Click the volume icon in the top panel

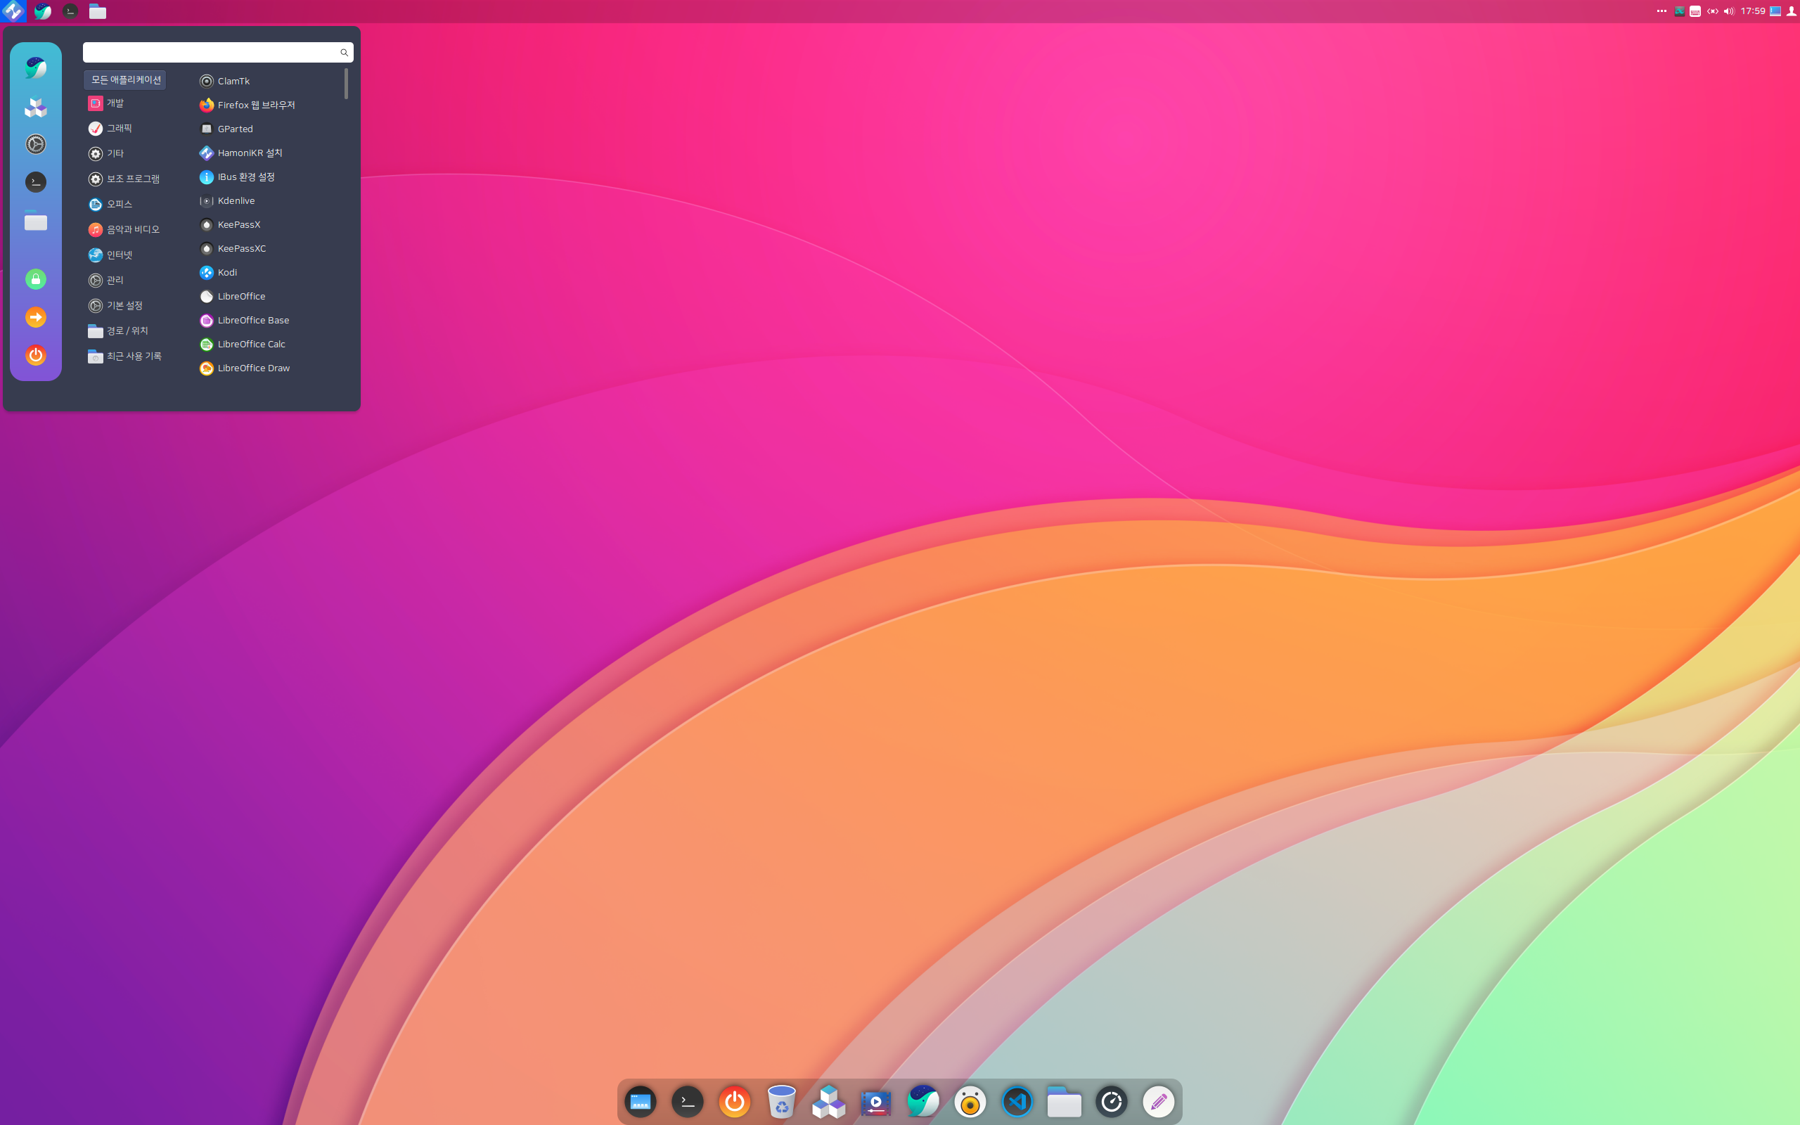[1728, 11]
